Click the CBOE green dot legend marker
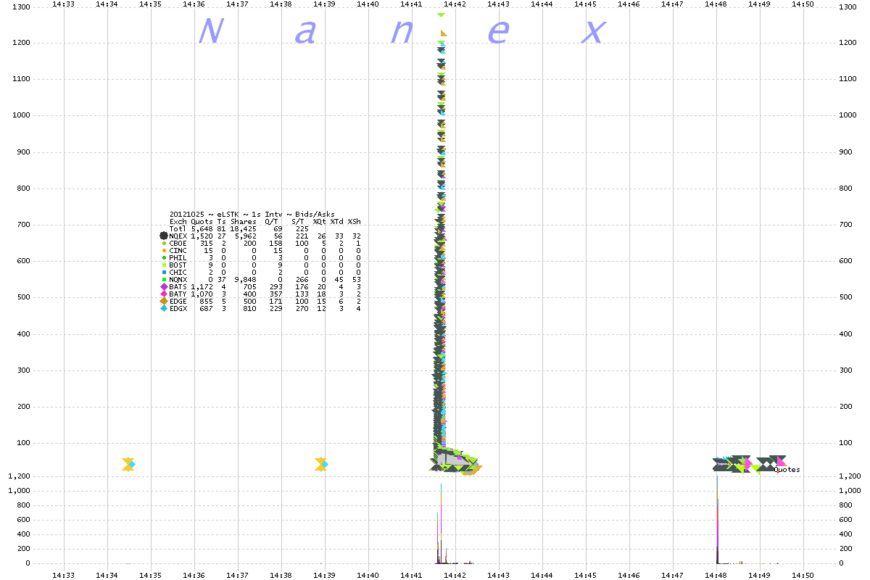 click(x=164, y=243)
